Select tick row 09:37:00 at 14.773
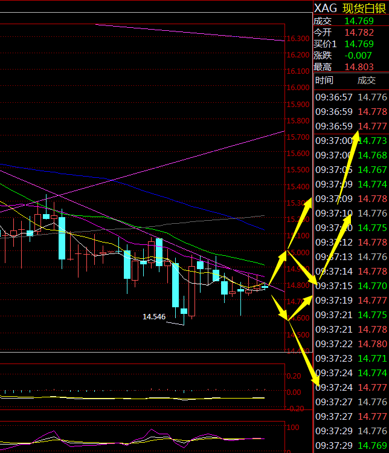The height and width of the screenshot is (453, 389). point(351,141)
